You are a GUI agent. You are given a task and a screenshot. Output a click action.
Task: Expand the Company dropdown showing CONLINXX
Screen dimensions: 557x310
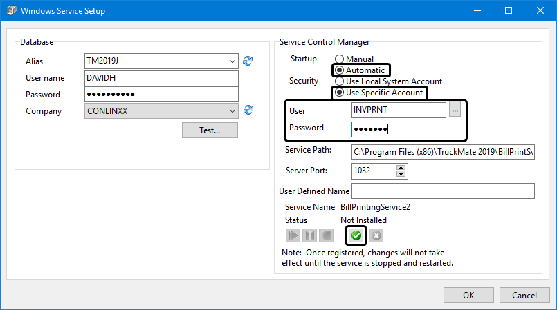click(232, 110)
